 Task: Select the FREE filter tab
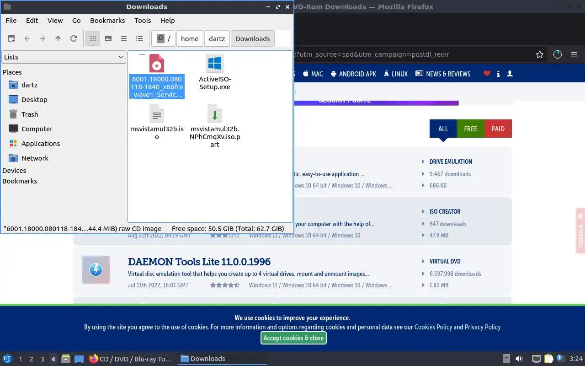click(471, 129)
